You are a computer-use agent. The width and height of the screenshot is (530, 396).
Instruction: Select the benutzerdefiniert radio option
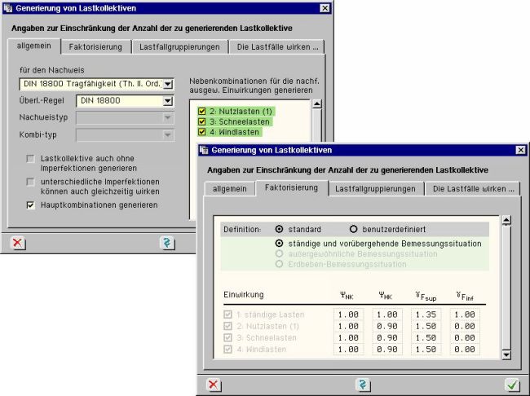click(355, 229)
